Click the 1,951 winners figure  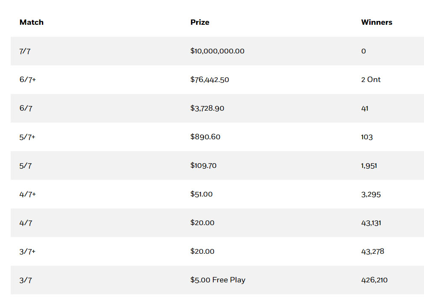pyautogui.click(x=369, y=166)
